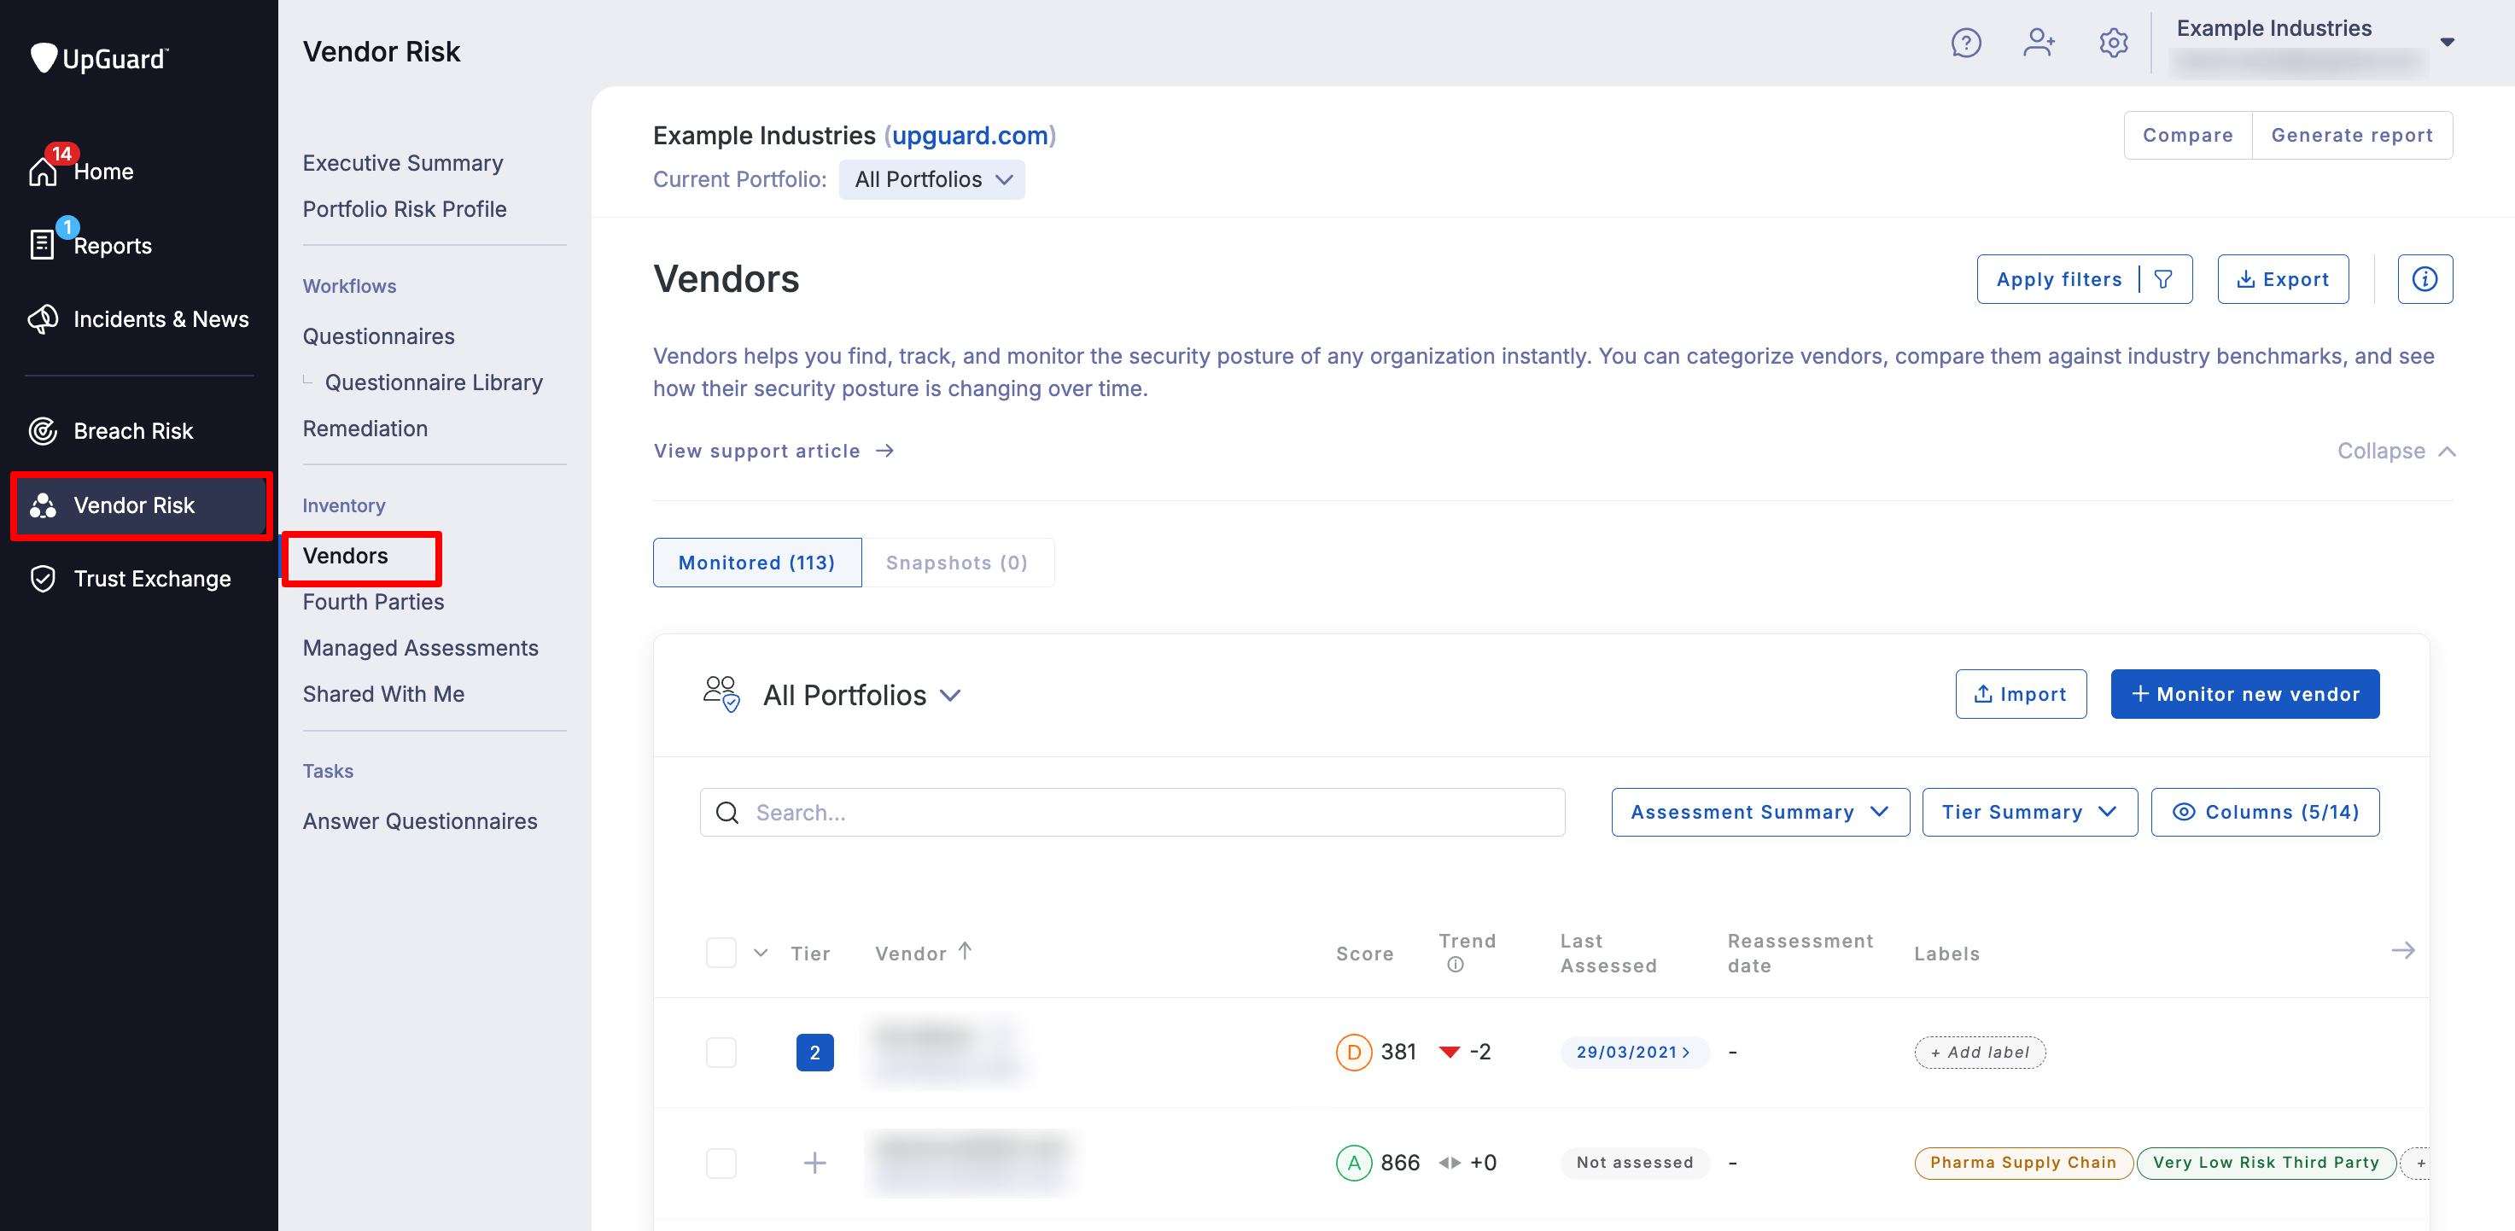2515x1231 pixels.
Task: Switch to the Snapshots (0) tab
Action: (x=956, y=563)
